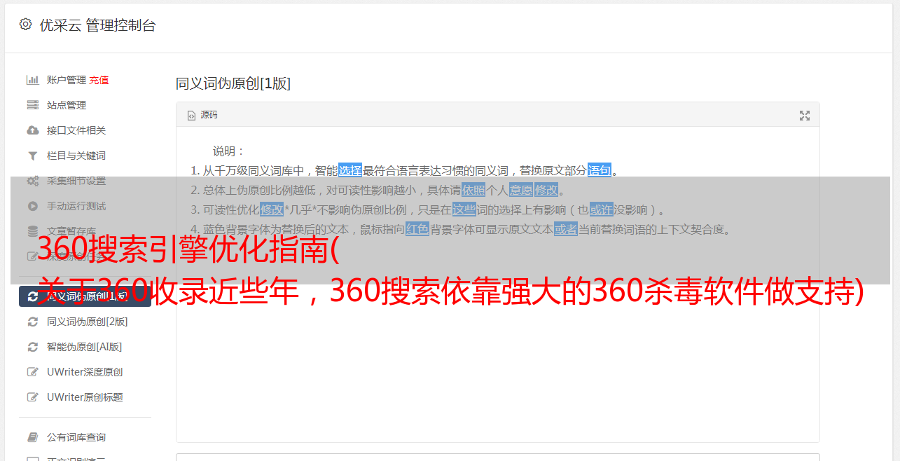Screen dimensions: 900x461
Task: Click inside the editor text area blank space
Action: coord(497,364)
